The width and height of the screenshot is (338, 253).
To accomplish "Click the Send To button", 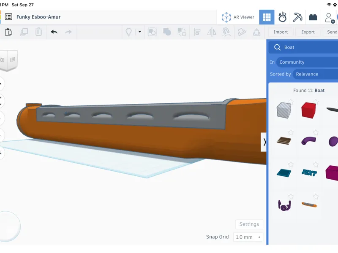I will [330, 32].
